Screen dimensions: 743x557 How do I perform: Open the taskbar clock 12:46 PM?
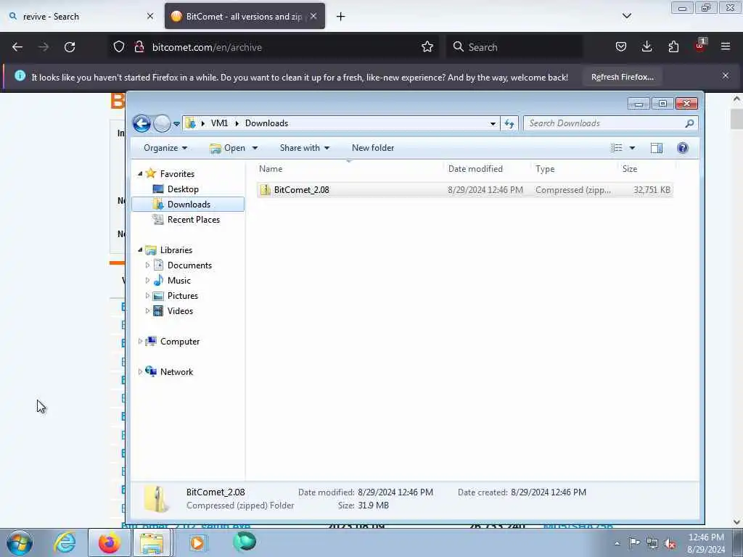tap(705, 542)
